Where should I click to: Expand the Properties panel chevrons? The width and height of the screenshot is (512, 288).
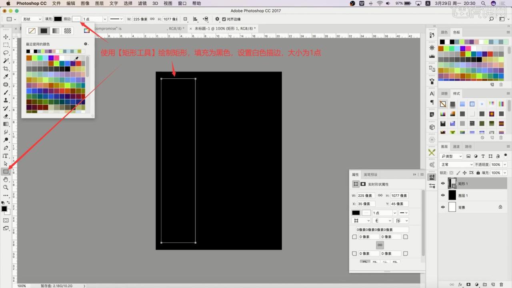pyautogui.click(x=414, y=175)
